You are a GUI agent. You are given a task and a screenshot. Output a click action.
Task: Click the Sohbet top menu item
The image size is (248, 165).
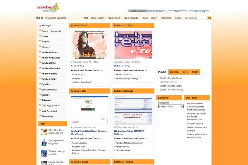click(154, 18)
